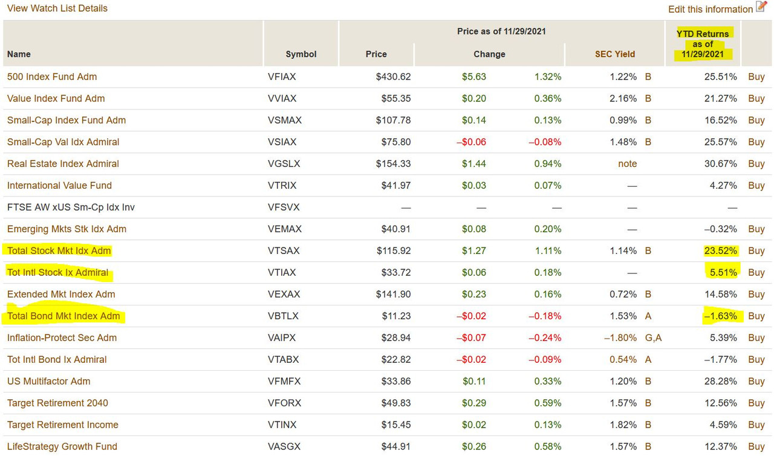
Task: Open Total Bond Mkt Index Adm
Action: [63, 316]
